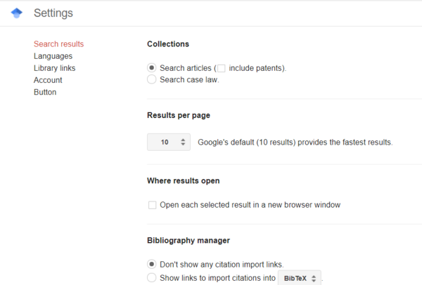422x285 pixels.
Task: Open the Languages settings section
Action: click(x=53, y=56)
